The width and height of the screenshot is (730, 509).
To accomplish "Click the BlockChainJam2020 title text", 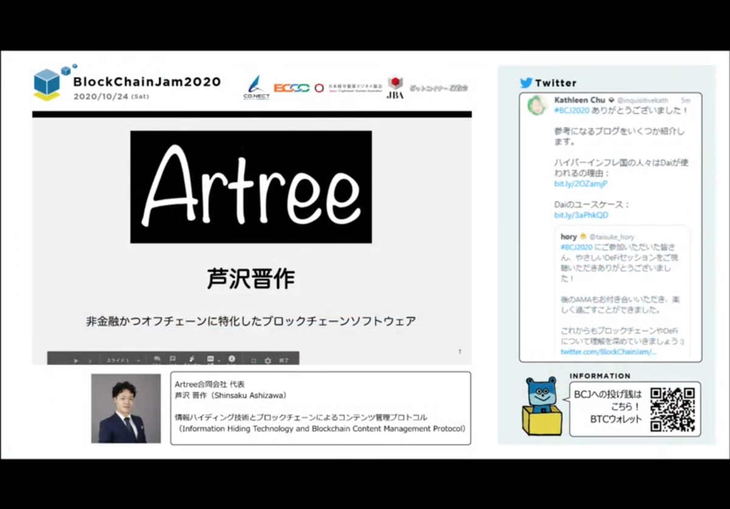I will [147, 82].
